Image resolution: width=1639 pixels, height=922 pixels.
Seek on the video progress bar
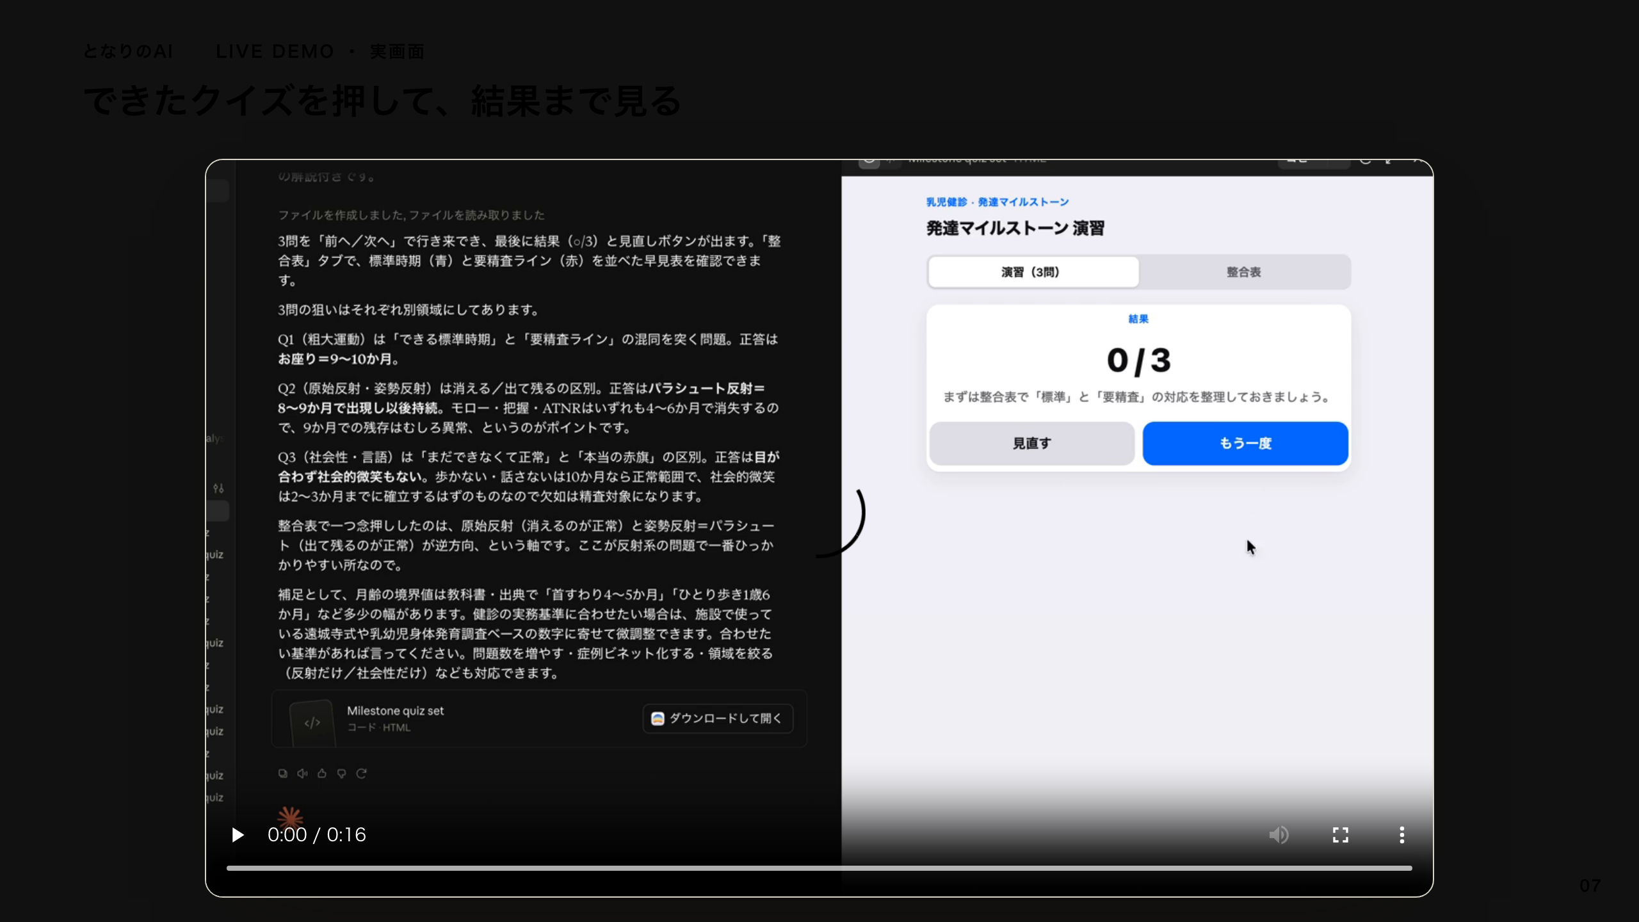(x=819, y=868)
